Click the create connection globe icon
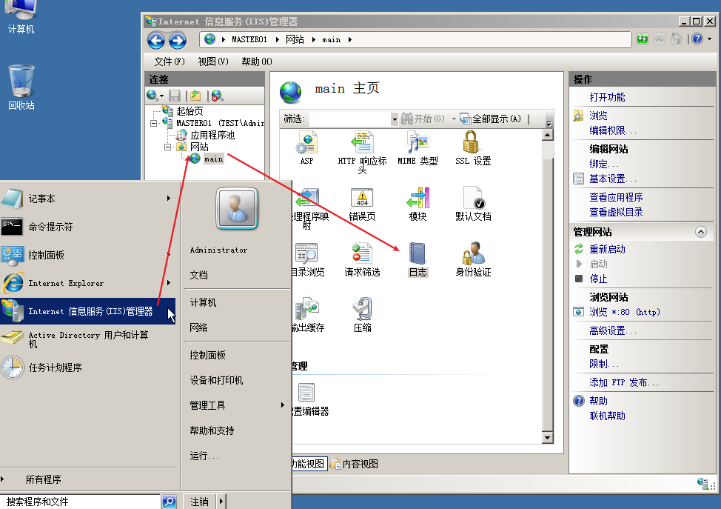This screenshot has height=509, width=721. [x=152, y=96]
